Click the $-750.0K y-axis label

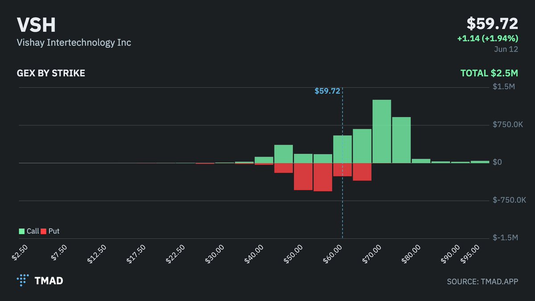pyautogui.click(x=510, y=200)
